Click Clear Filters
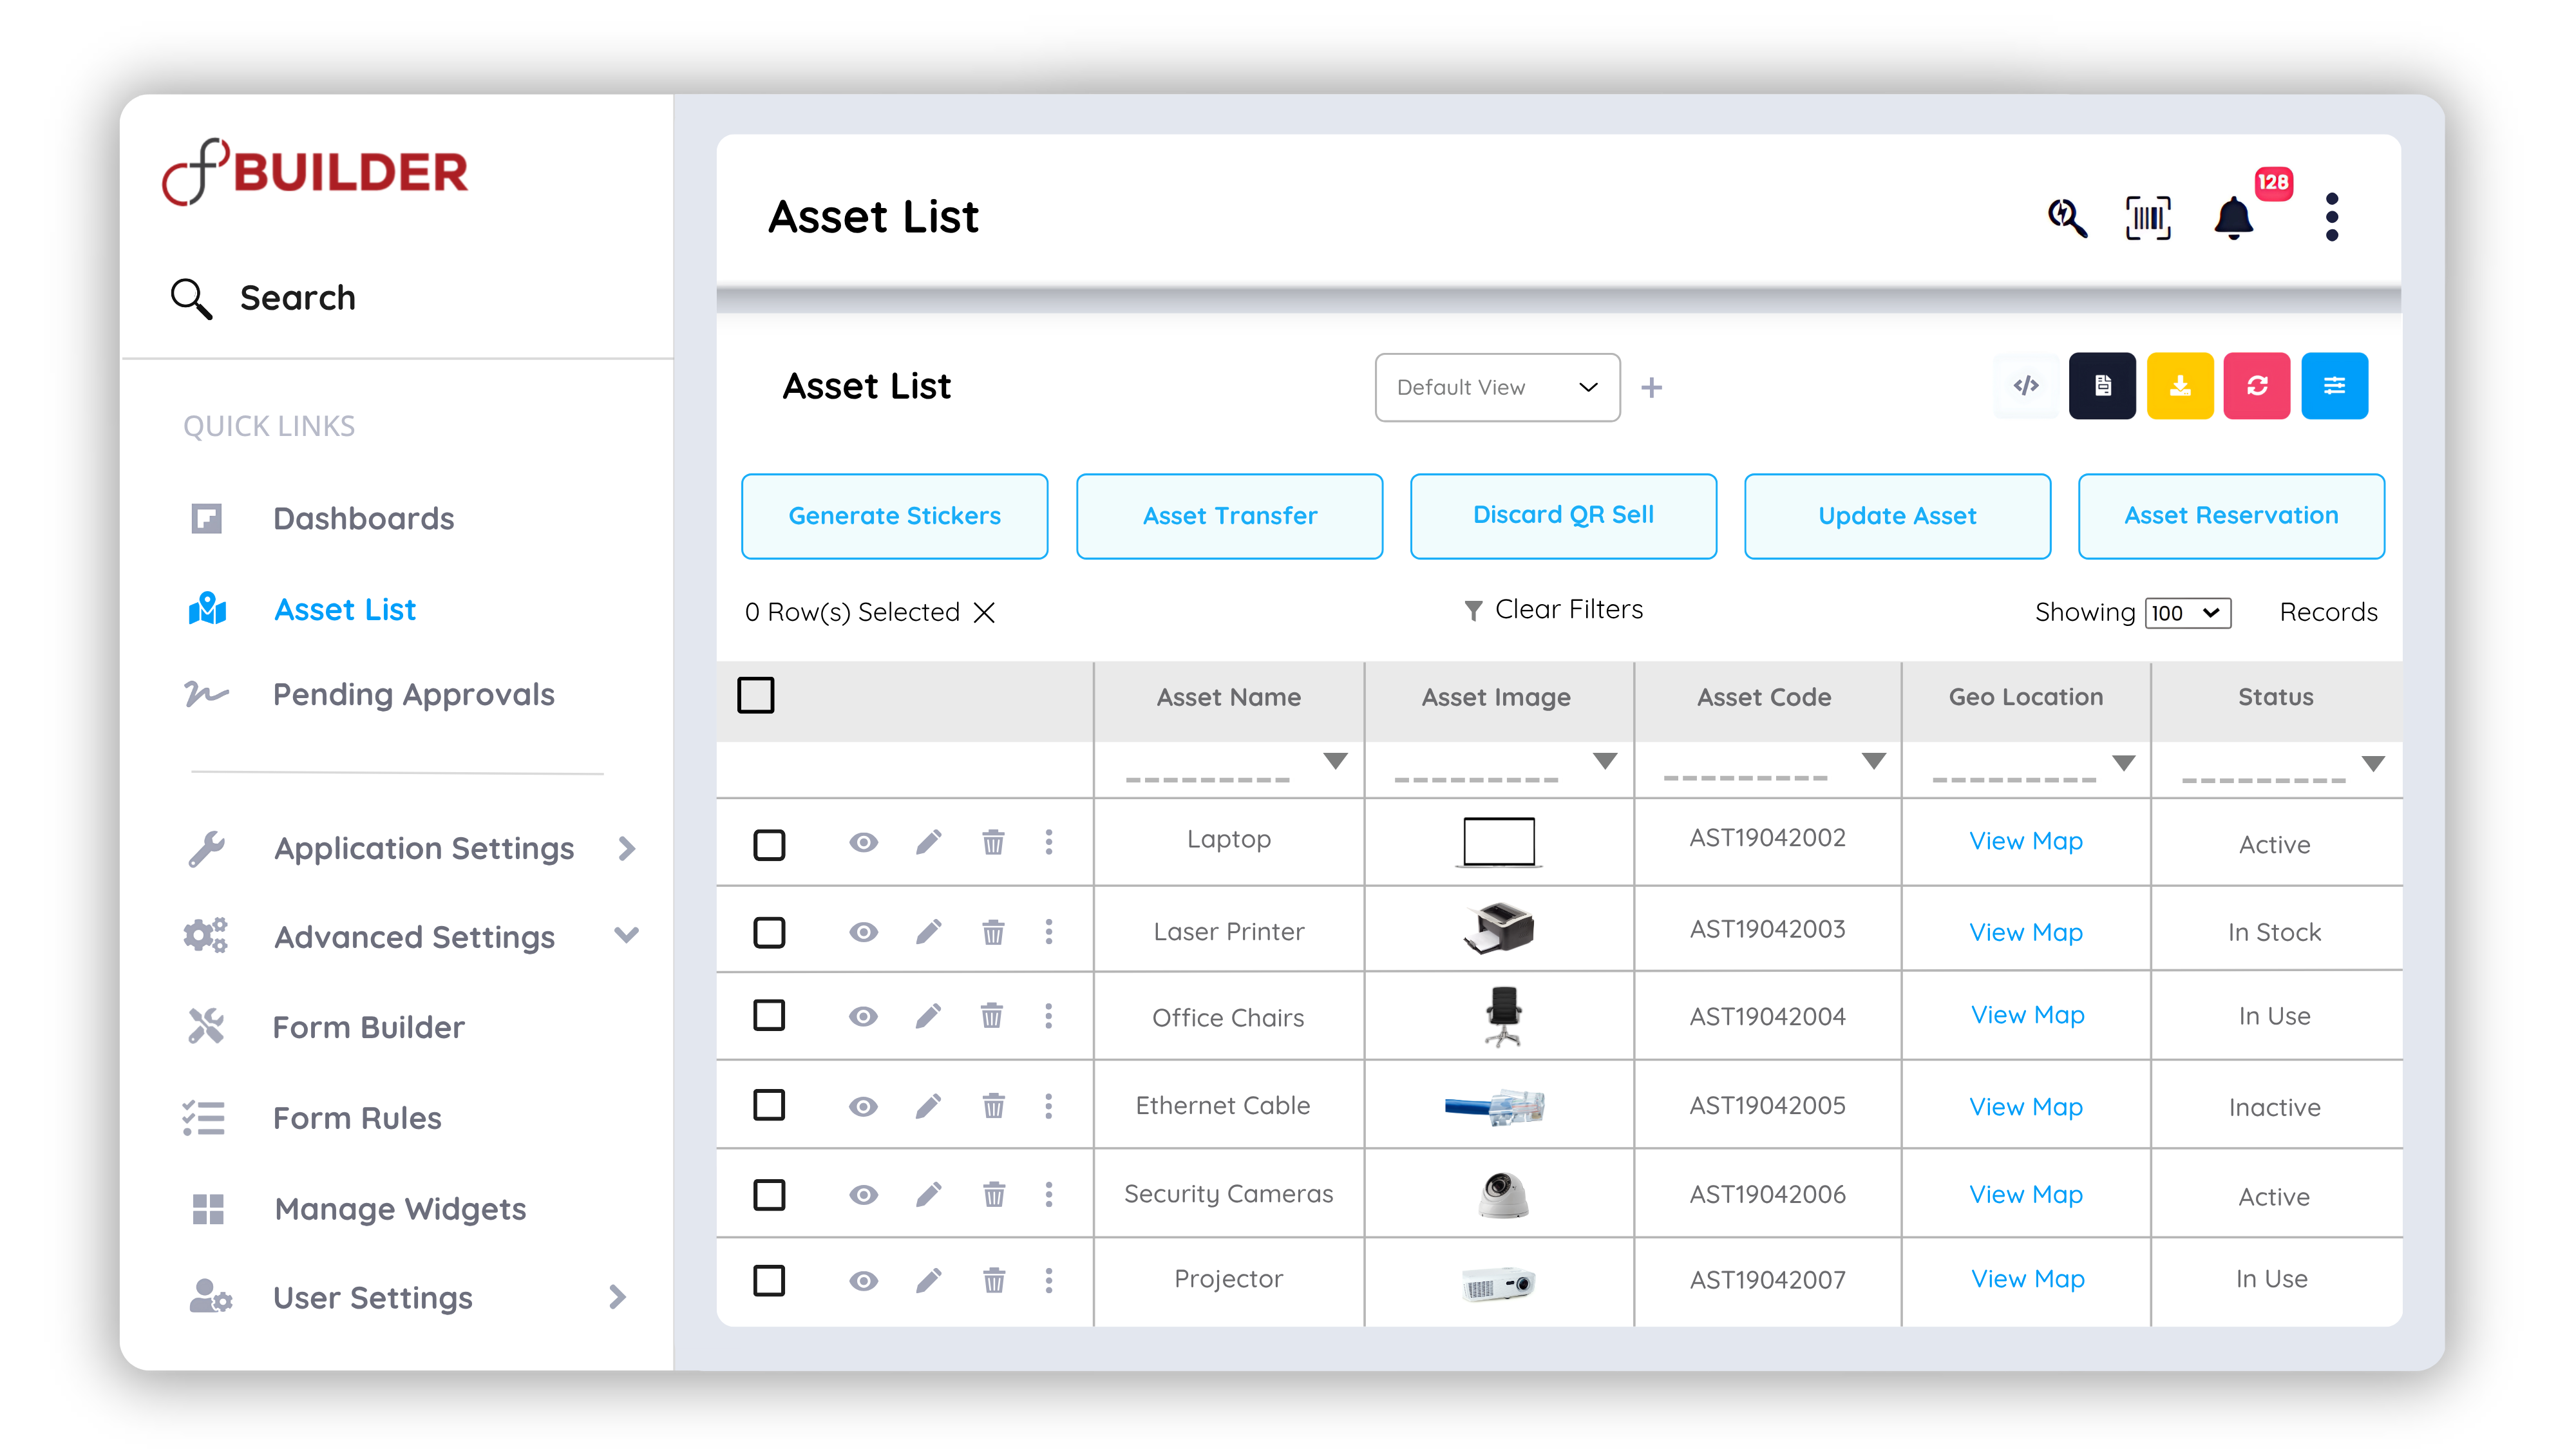The image size is (2576, 1449). coord(1553,610)
